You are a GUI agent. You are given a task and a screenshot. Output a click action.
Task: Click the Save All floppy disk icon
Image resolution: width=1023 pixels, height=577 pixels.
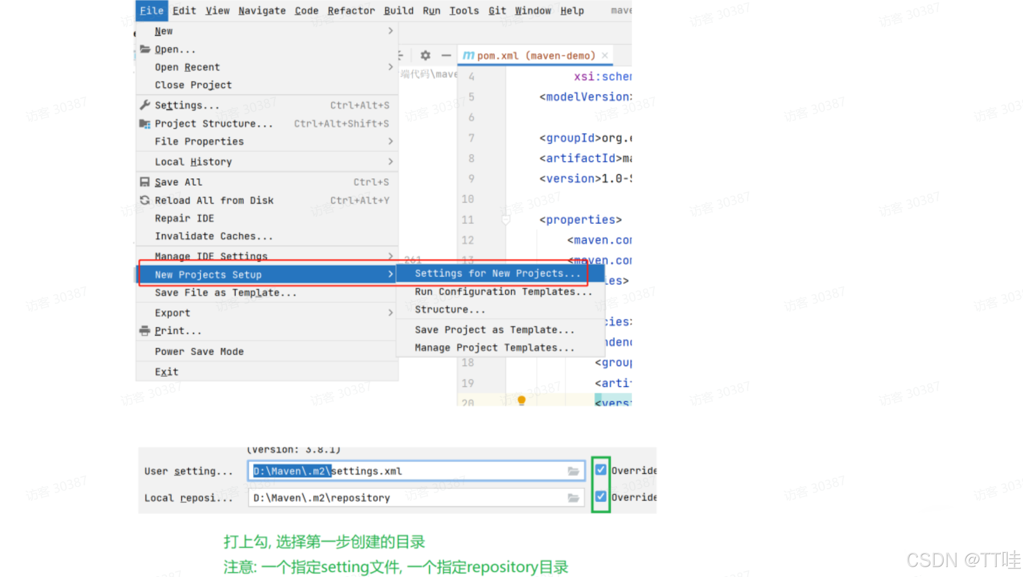click(x=145, y=182)
